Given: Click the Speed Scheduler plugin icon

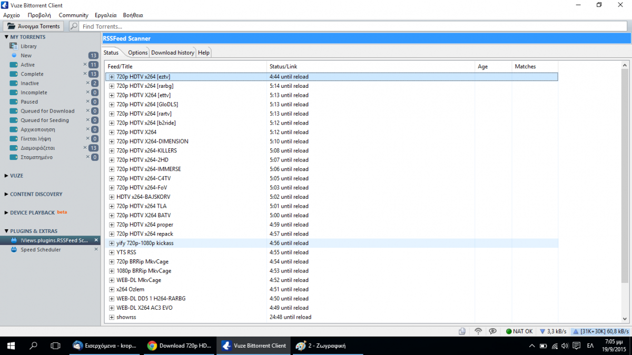Looking at the screenshot, I should point(14,250).
